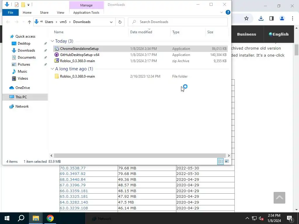The width and height of the screenshot is (299, 224).
Task: Click the muted volume tray icon
Action: click(261, 218)
